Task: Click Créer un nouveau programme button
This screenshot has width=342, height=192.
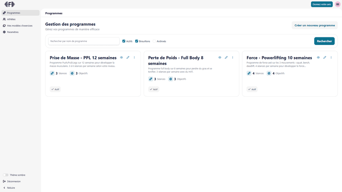Action: (x=314, y=25)
